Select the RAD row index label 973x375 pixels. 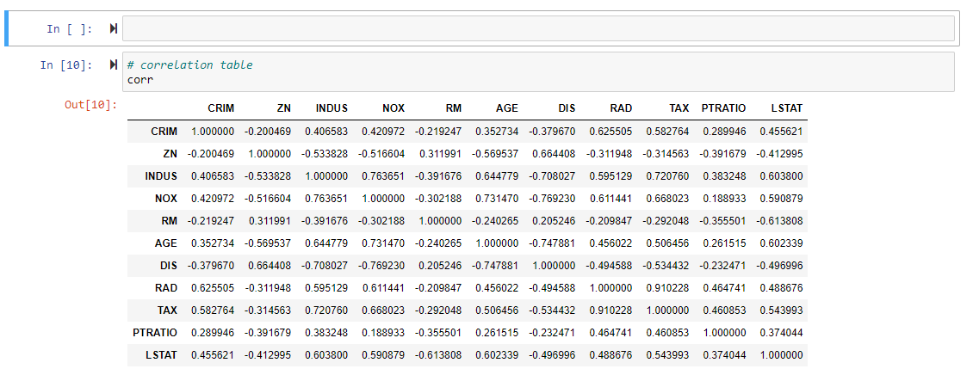(x=166, y=288)
